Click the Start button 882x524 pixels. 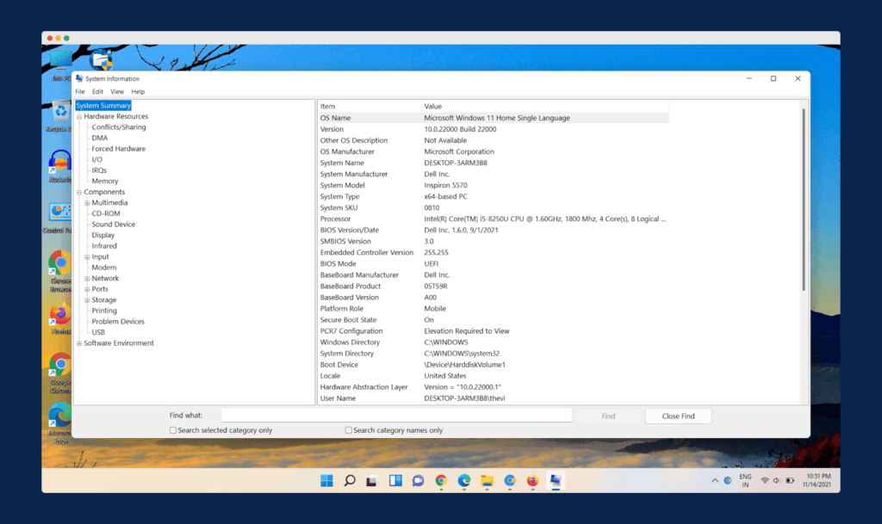click(326, 481)
